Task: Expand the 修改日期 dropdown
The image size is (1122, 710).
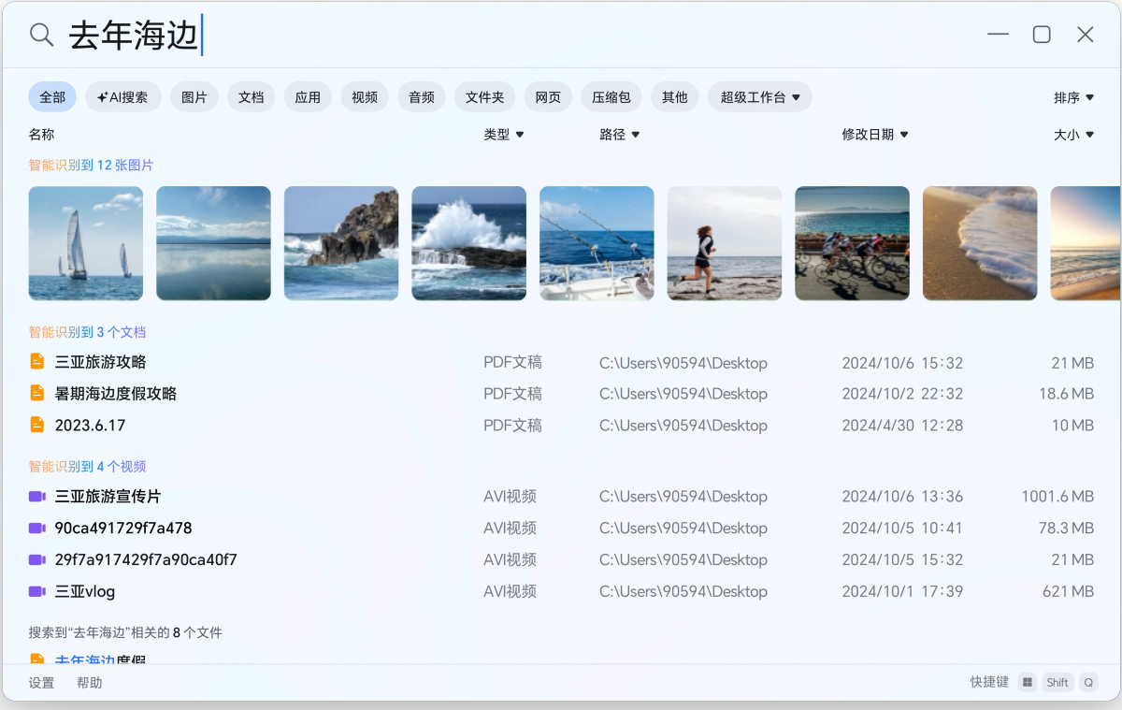Action: [875, 134]
